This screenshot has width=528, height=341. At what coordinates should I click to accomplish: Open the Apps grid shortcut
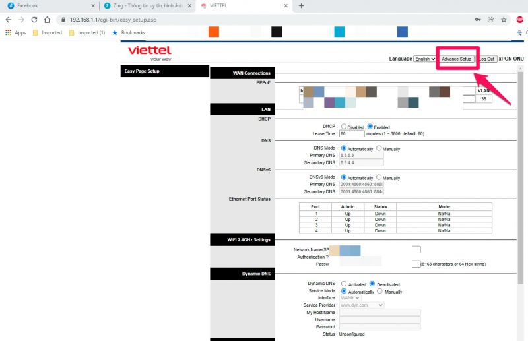[15, 33]
